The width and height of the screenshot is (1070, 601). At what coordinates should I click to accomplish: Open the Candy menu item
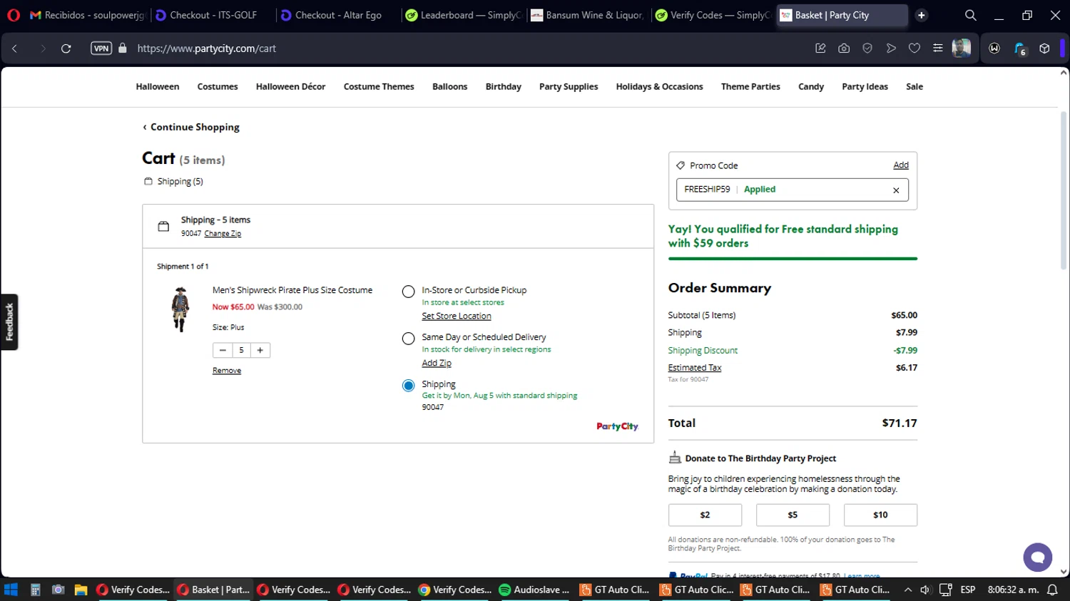pos(811,87)
